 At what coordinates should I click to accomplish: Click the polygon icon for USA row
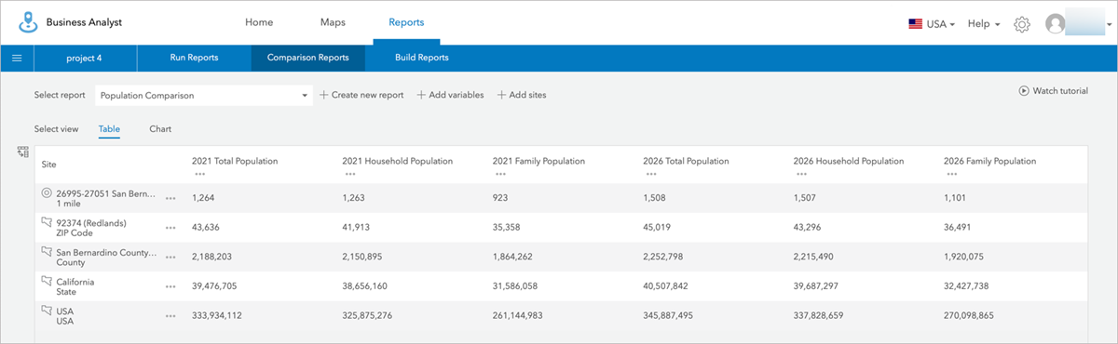[x=48, y=311]
